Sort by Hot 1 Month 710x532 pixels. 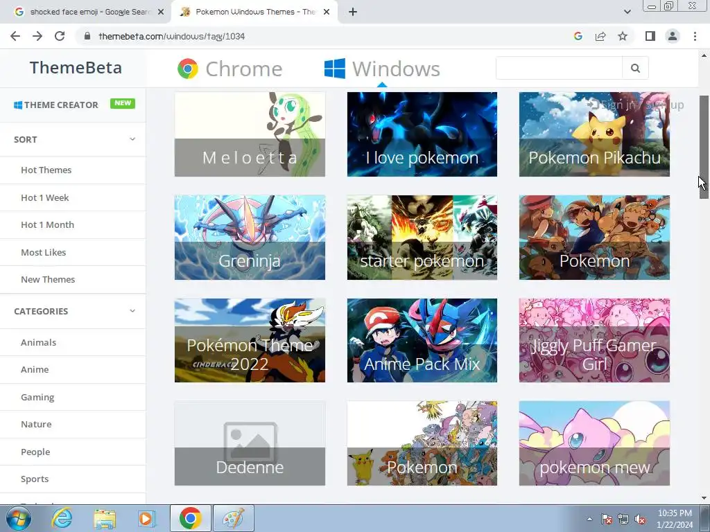point(48,225)
